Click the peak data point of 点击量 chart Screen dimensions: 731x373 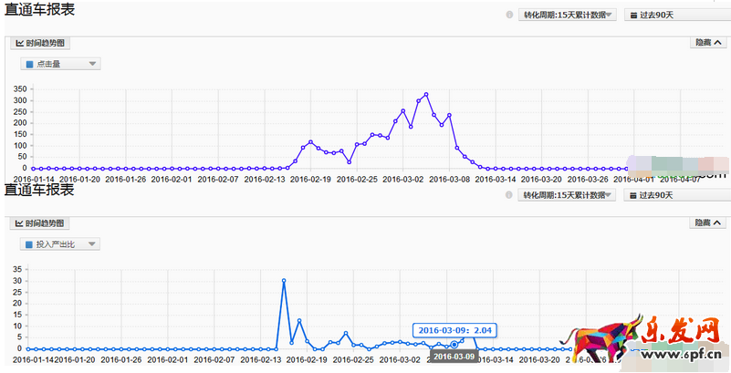425,94
